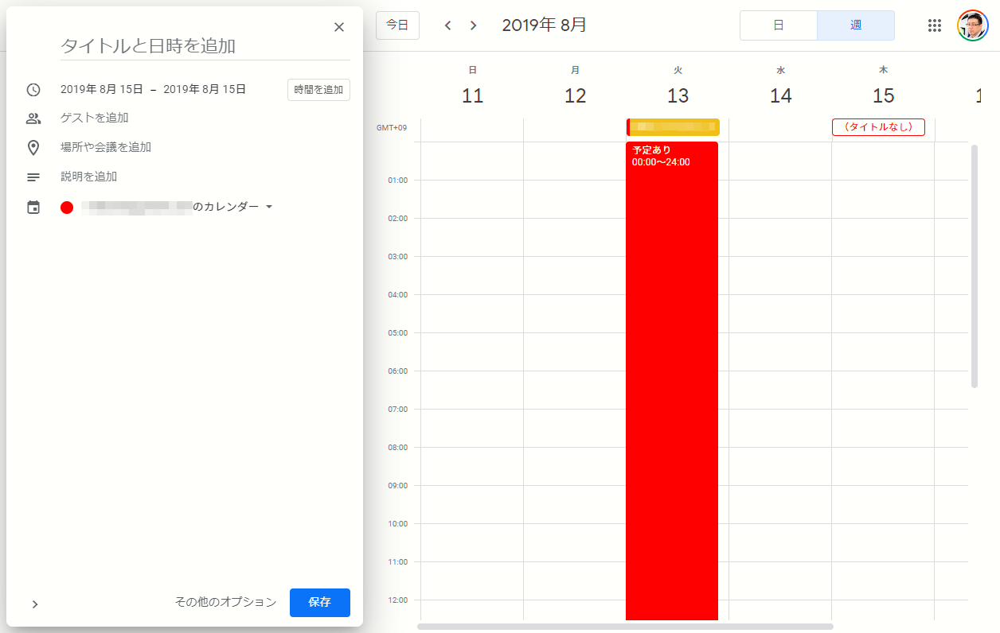Add description via 説明を追加

coord(88,177)
